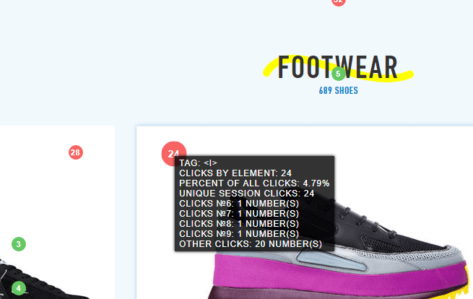473x299 pixels.
Task: Select the CLICKS №8 tooltip row
Action: (239, 224)
